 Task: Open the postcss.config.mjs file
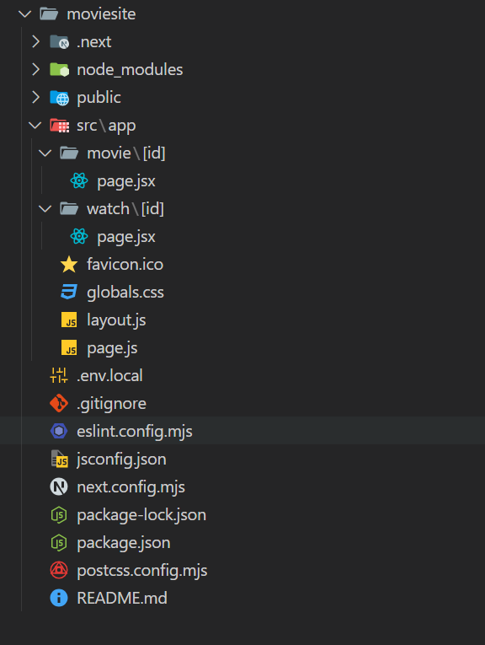tap(142, 571)
